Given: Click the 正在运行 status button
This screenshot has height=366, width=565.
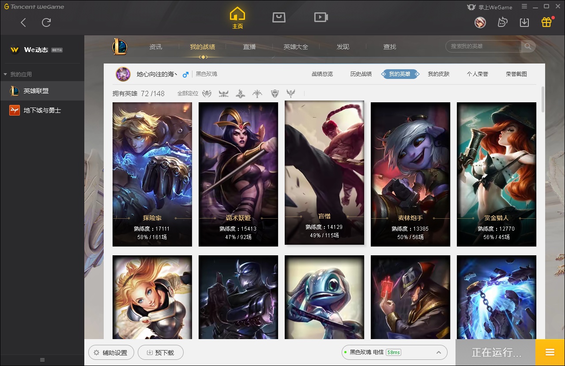Looking at the screenshot, I should [495, 352].
